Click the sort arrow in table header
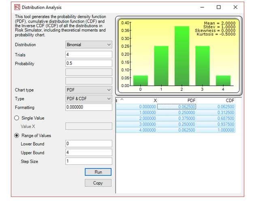 pos(122,99)
